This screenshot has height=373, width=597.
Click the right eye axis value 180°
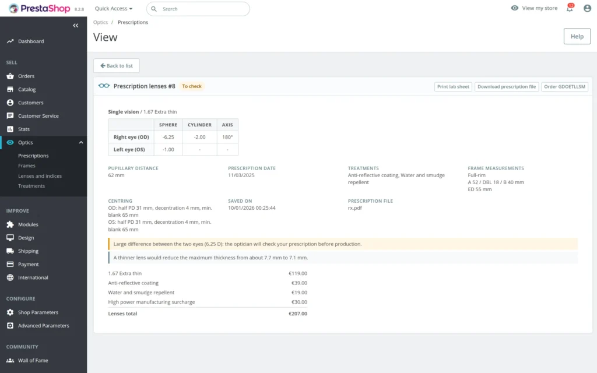pyautogui.click(x=227, y=137)
